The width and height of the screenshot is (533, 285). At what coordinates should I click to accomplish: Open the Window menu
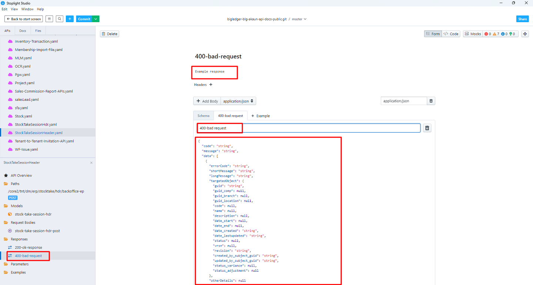pos(27,9)
